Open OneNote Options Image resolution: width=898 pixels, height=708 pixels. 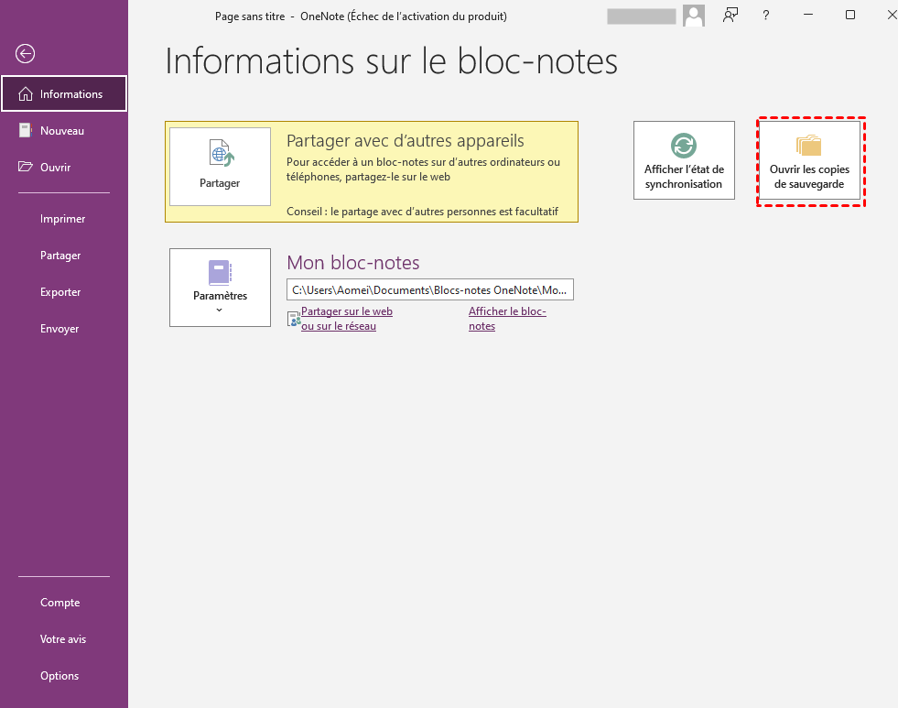(x=64, y=676)
